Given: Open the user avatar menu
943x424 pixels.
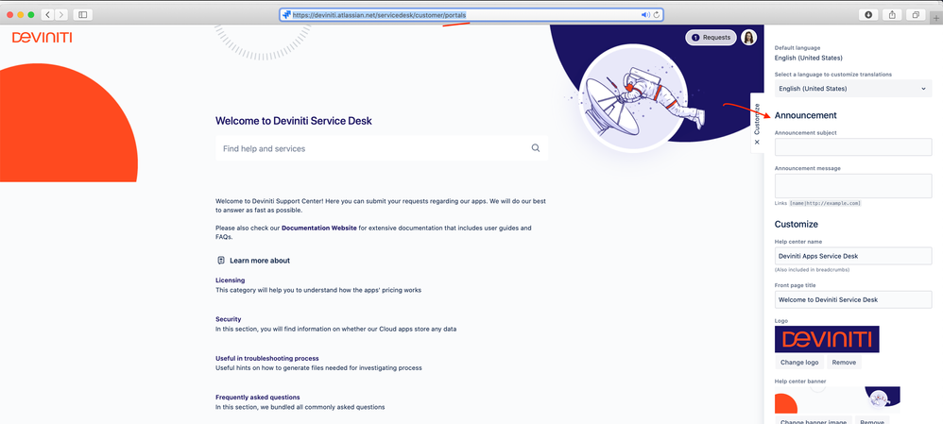Looking at the screenshot, I should [748, 37].
